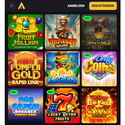Click NEU badge on Big Catch Bonanza
Image resolution: width=125 pixels, height=125 pixels.
(x=14, y=92)
